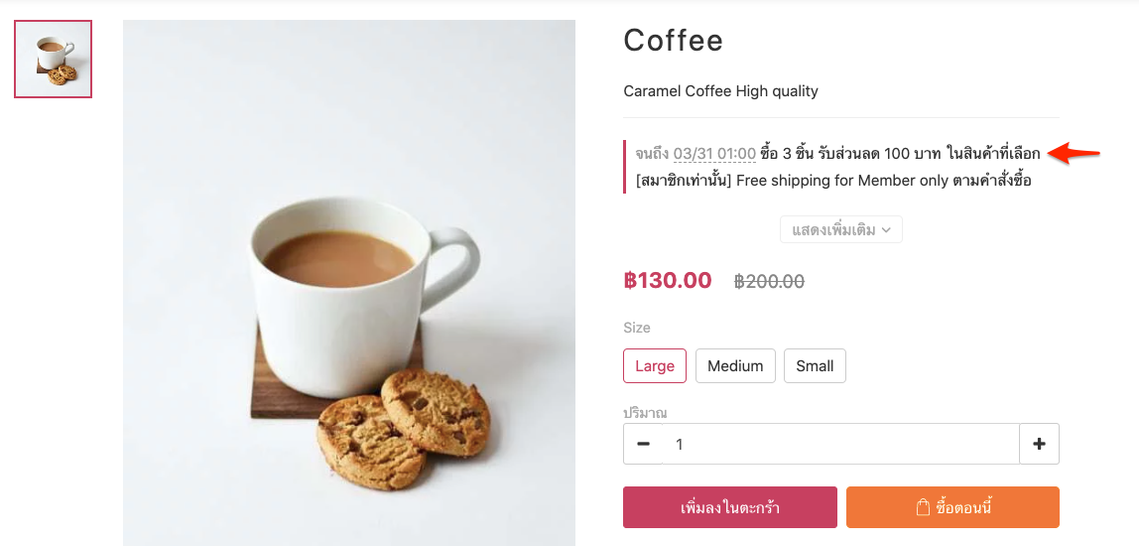Open the buy 3 get 100 baht discount promotion

pos(899,154)
